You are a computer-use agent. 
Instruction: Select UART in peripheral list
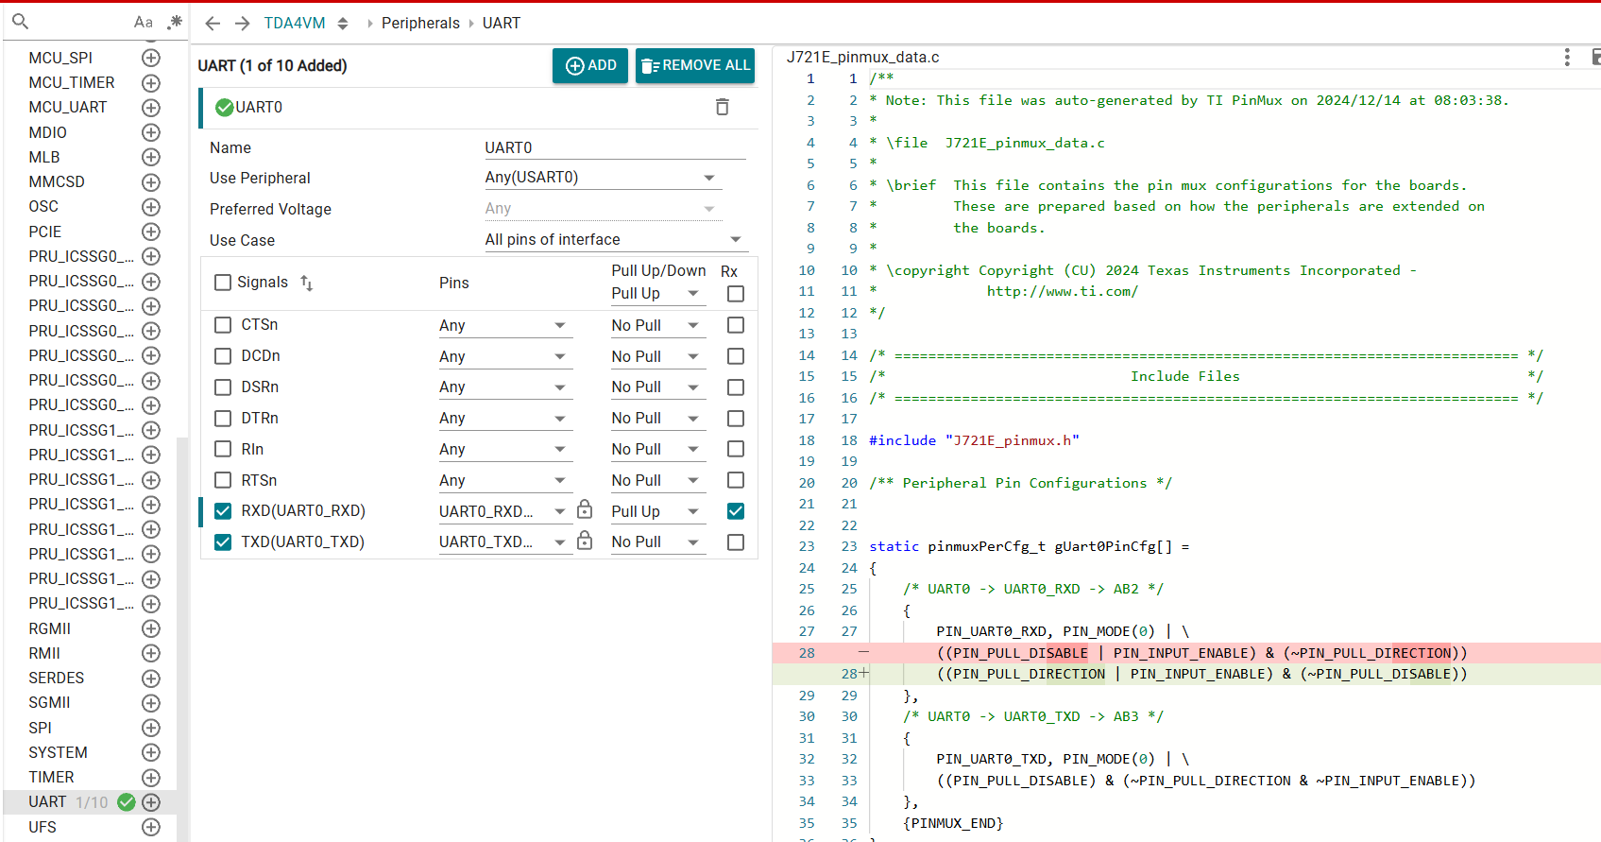click(47, 802)
